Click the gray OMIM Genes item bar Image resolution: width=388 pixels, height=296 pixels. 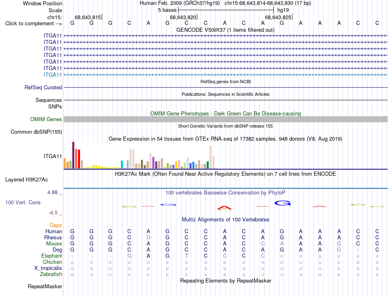click(225, 119)
